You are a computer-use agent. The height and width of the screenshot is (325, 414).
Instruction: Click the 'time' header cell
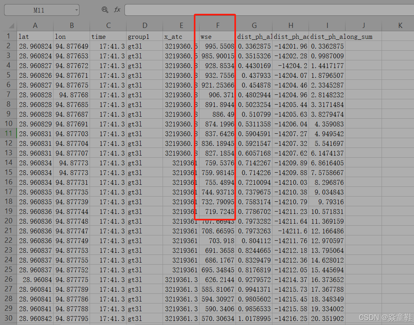pyautogui.click(x=108, y=36)
